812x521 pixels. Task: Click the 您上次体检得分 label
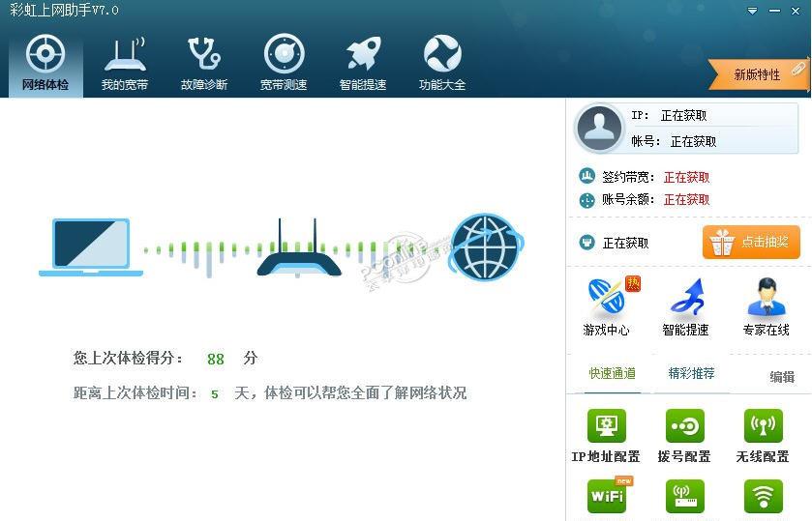coord(128,358)
